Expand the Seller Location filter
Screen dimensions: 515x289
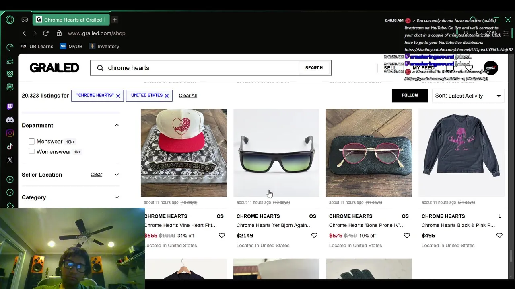[117, 175]
